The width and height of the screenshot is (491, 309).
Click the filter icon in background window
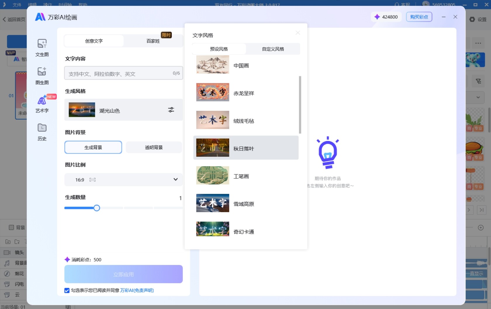point(478,81)
